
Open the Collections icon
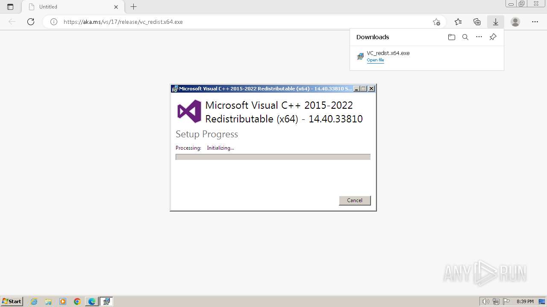pyautogui.click(x=477, y=22)
